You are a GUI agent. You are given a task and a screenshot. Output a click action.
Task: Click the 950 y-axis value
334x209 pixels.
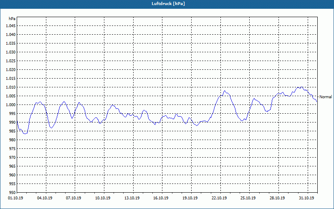13,192
